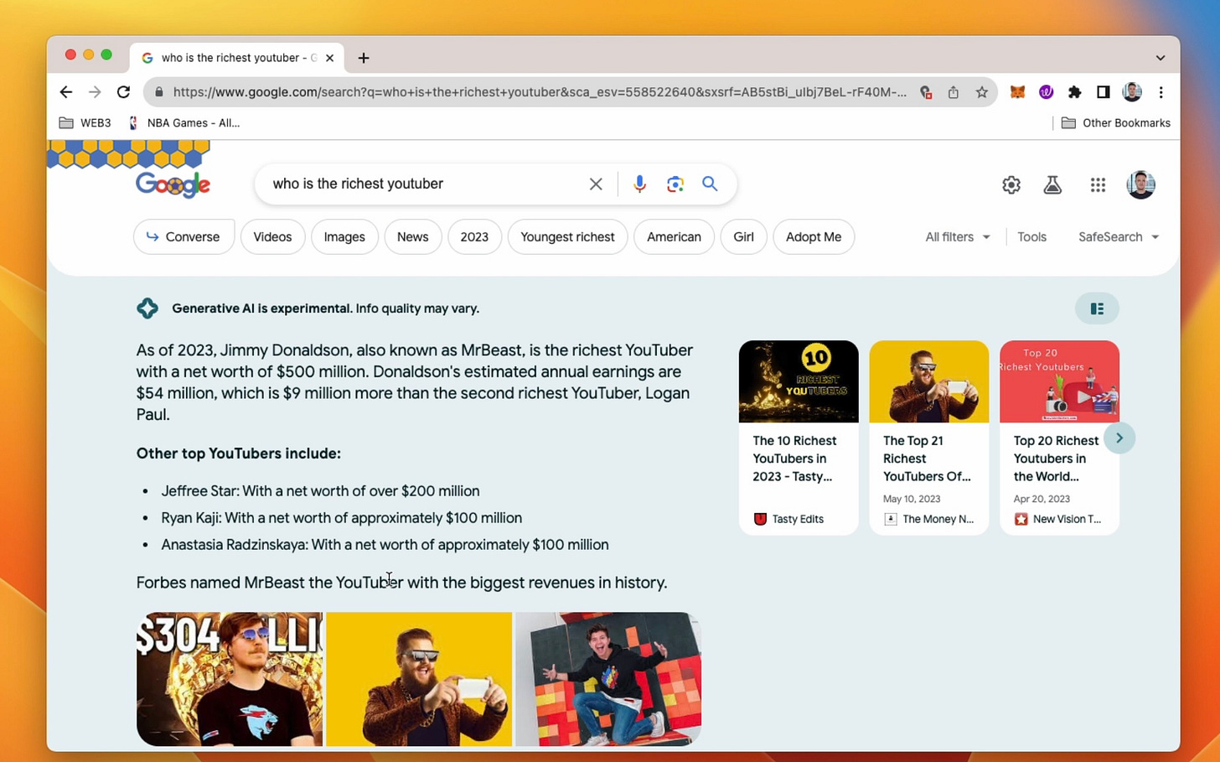Click the site lock icon
Image resolution: width=1220 pixels, height=762 pixels.
pyautogui.click(x=158, y=92)
